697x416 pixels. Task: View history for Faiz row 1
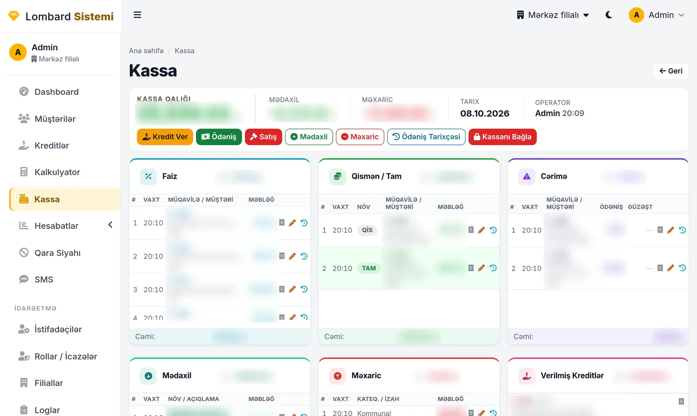click(x=304, y=223)
